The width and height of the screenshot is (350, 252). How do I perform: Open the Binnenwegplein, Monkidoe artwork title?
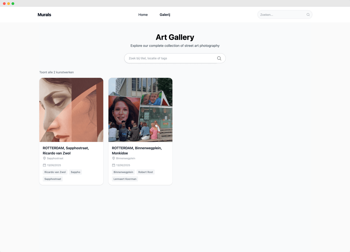pyautogui.click(x=137, y=151)
